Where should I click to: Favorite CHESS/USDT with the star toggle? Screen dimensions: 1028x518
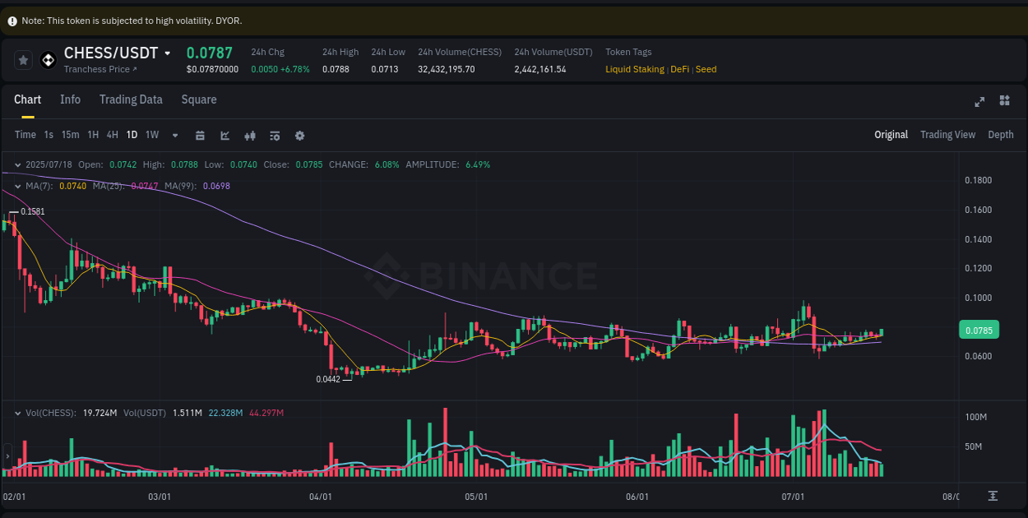pos(22,59)
